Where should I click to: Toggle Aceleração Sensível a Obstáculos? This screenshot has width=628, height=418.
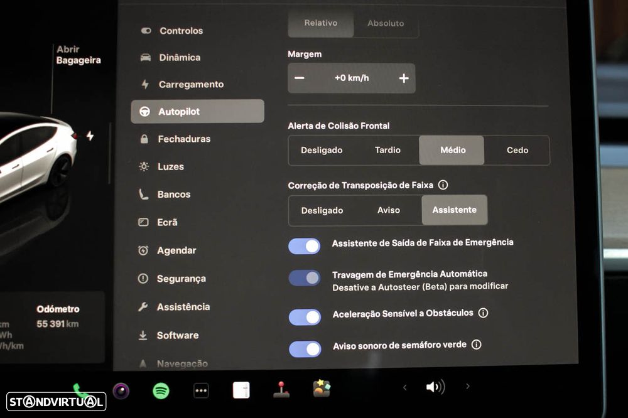click(305, 317)
